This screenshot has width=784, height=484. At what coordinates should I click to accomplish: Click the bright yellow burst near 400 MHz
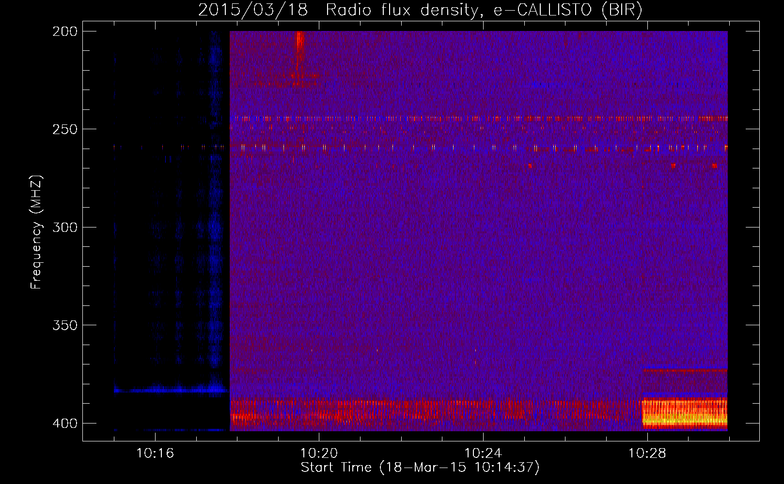[685, 414]
